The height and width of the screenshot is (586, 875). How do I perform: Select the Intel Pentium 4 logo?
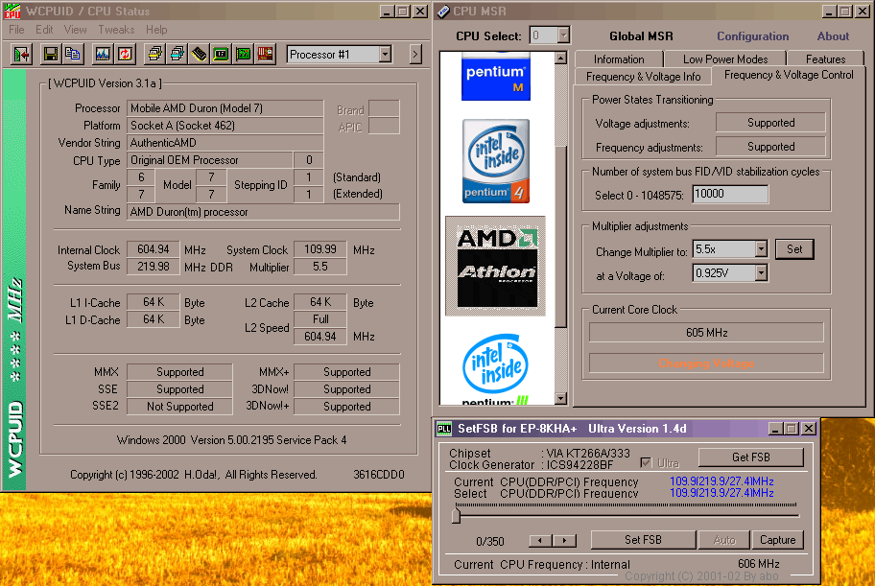click(495, 161)
